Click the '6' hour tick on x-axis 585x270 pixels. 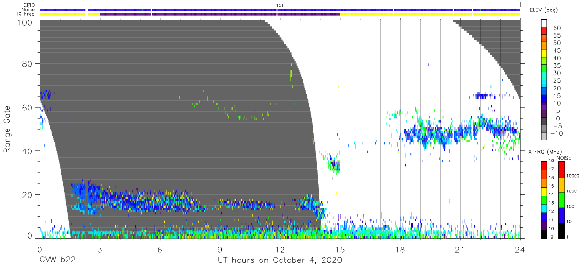tap(160, 249)
